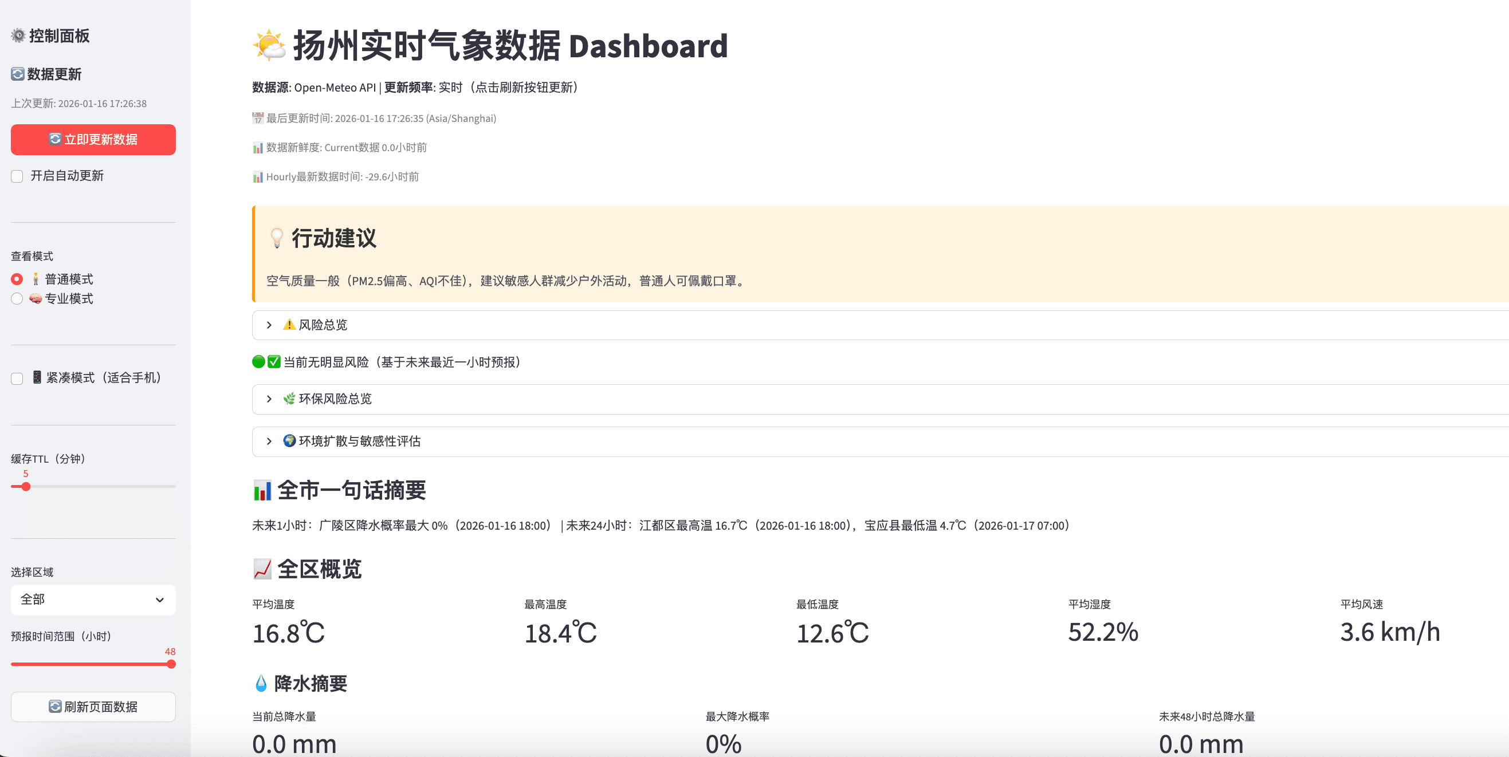Click the bar chart icon before 数据新鲜度
Viewport: 1509px width, 757px height.
pyautogui.click(x=258, y=148)
